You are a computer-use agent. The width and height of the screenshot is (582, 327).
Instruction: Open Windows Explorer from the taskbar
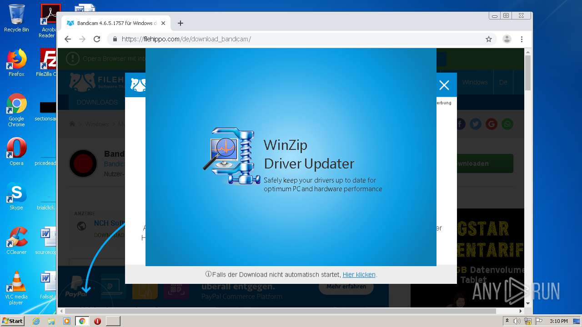point(51,321)
